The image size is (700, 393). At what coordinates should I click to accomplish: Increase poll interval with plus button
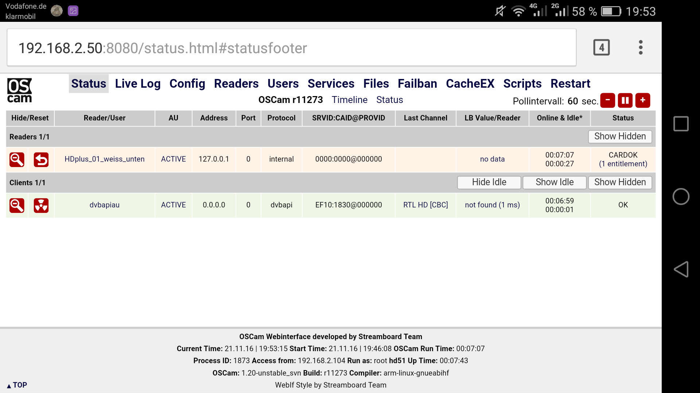click(642, 100)
